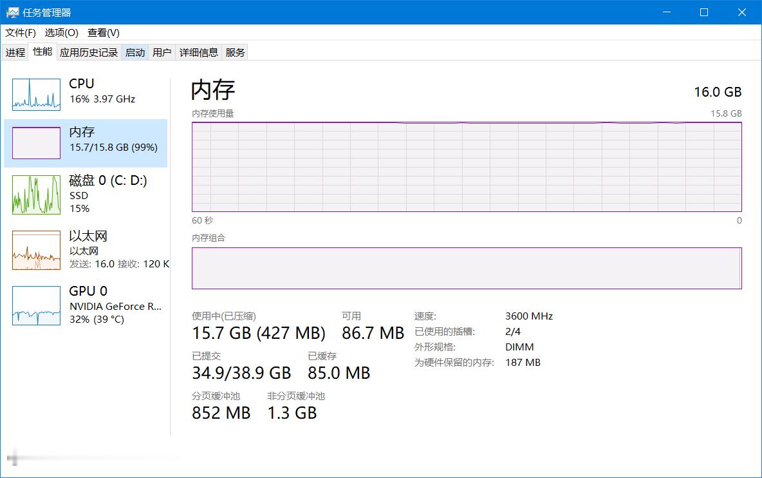
Task: Click the 16% 3.97 GHz CPU reading
Action: (102, 99)
